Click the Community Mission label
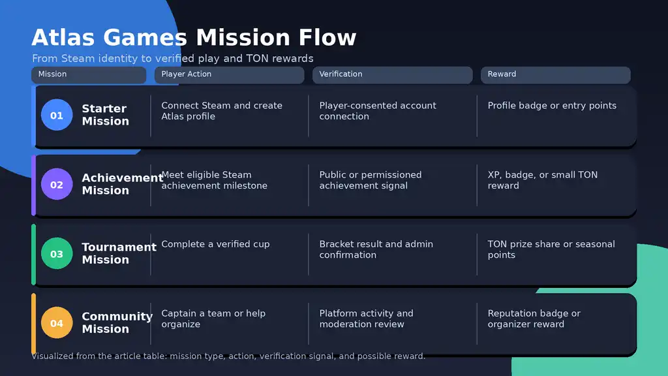This screenshot has width=668, height=376. coord(117,322)
